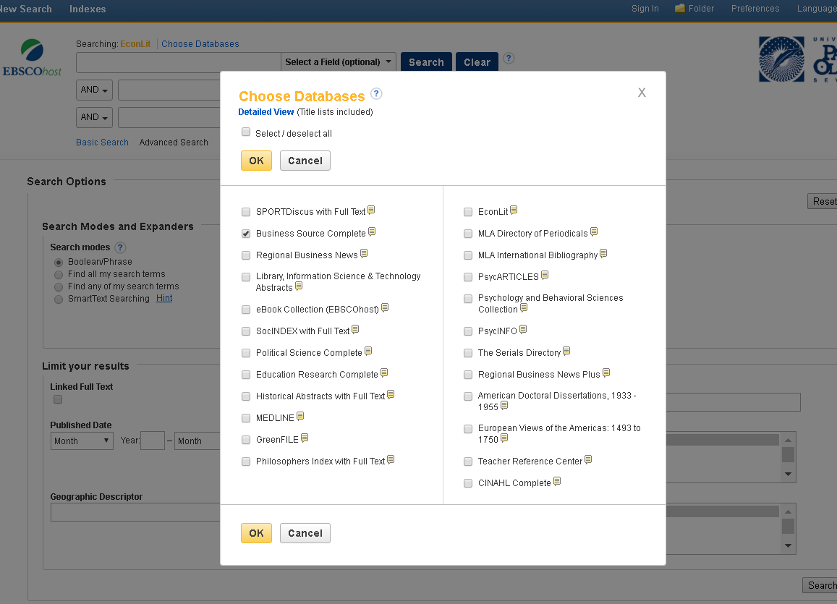The width and height of the screenshot is (837, 604).
Task: Open the info note icon beside Business Source Complete
Action: pyautogui.click(x=372, y=231)
